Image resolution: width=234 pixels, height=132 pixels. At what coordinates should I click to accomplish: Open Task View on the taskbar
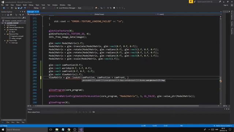[x=51, y=129]
